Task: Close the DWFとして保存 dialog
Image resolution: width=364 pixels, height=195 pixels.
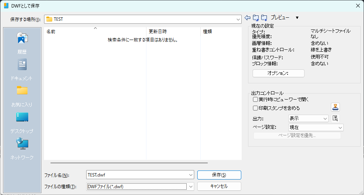Action: coord(358,6)
